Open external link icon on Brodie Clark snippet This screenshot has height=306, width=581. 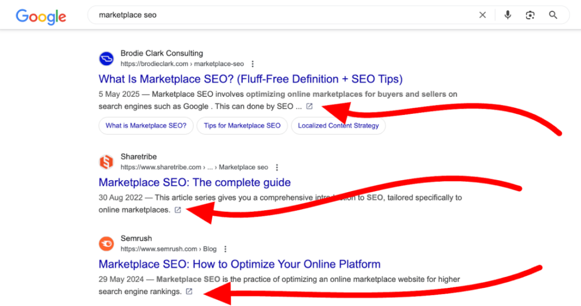[x=309, y=106]
